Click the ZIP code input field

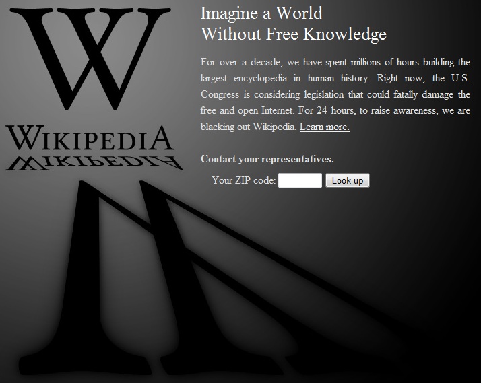(300, 180)
